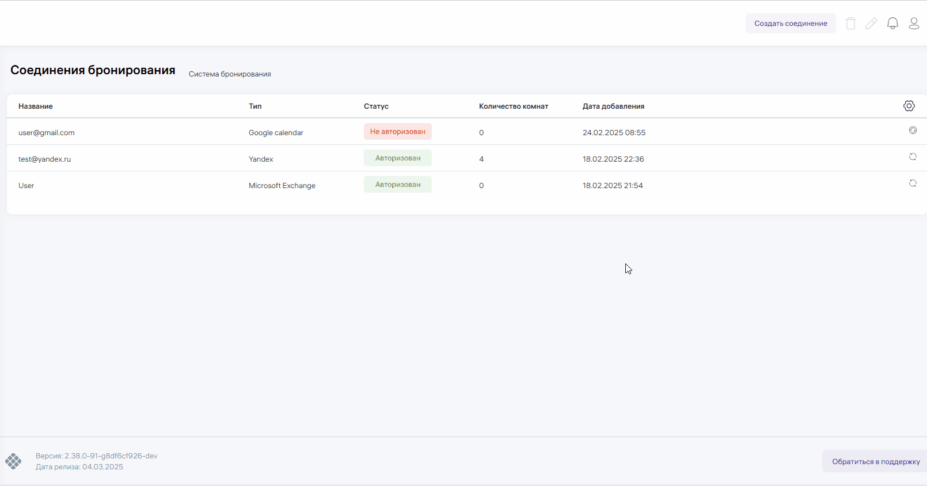
Task: Refresh the test@yandex.ru connection
Action: click(913, 157)
